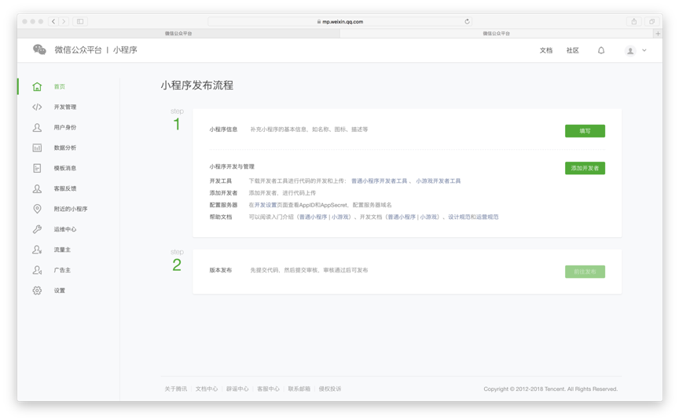Open 小游戏 link in 入门介绍
This screenshot has height=420, width=679.
340,217
